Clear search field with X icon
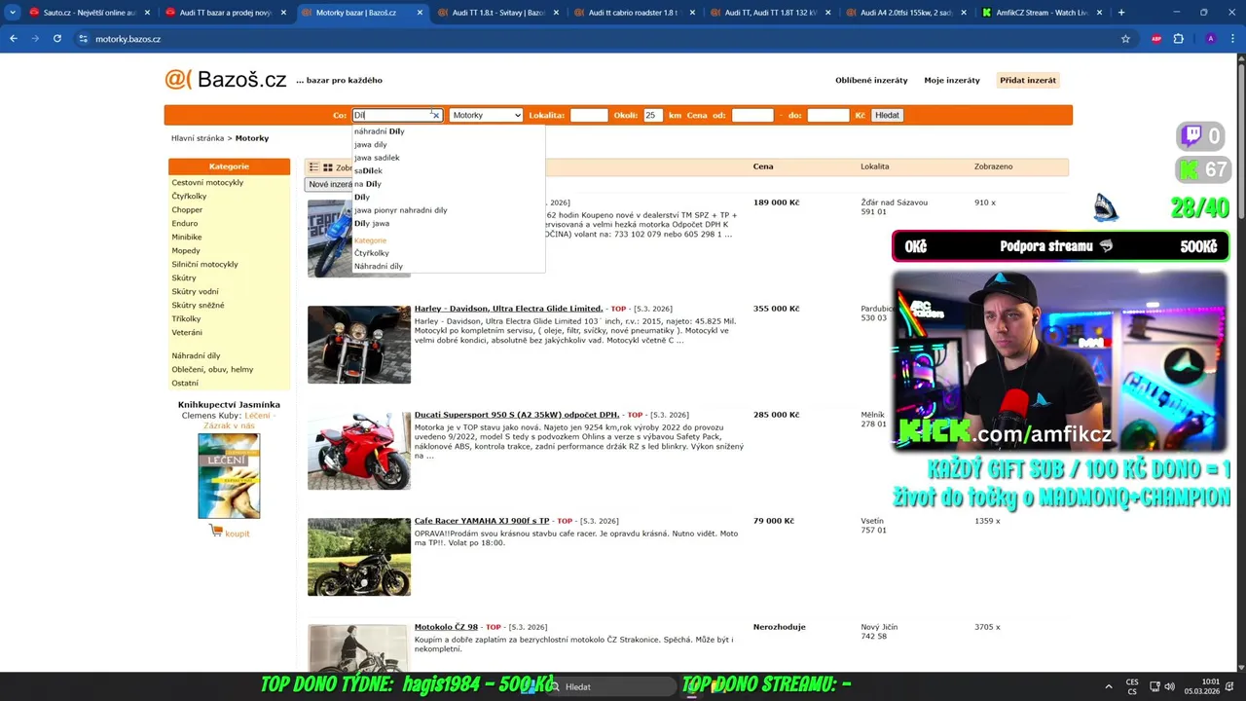 [435, 115]
